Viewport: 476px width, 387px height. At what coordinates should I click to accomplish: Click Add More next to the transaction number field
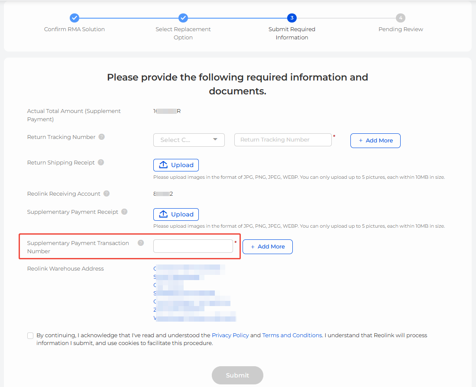267,246
